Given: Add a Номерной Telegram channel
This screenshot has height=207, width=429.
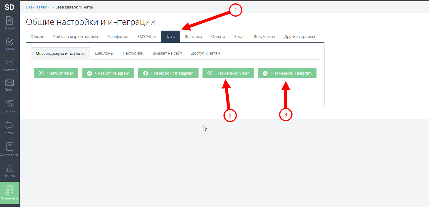Looking at the screenshot, I should coord(287,73).
